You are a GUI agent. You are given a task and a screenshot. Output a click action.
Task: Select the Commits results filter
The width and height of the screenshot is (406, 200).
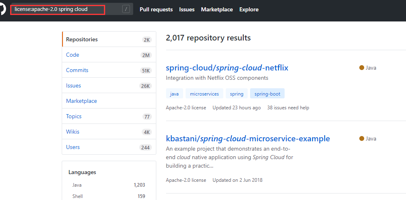109,70
